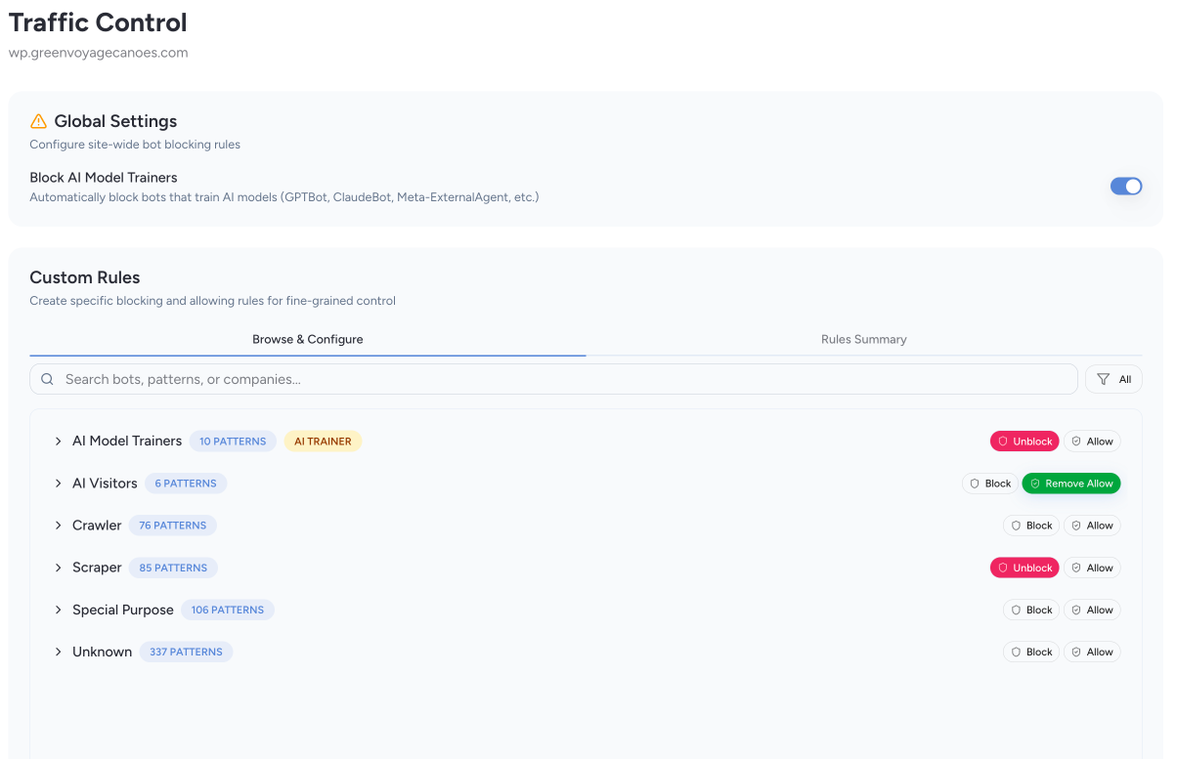Expand the Crawler patterns group
This screenshot has height=759, width=1177.
(59, 526)
